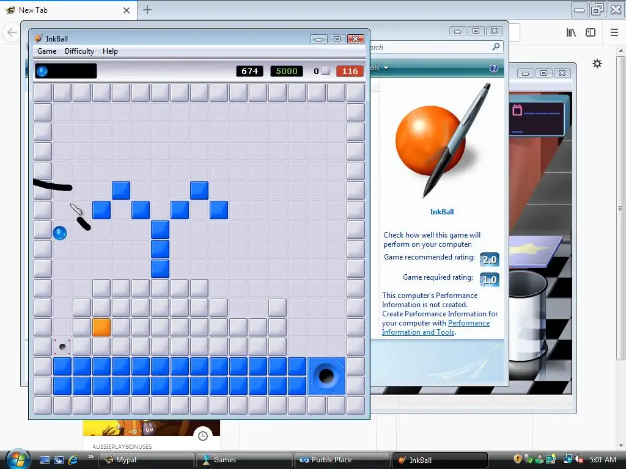Screen dimensions: 626x469
Task: Click the security shield tray icon
Action: (517, 459)
